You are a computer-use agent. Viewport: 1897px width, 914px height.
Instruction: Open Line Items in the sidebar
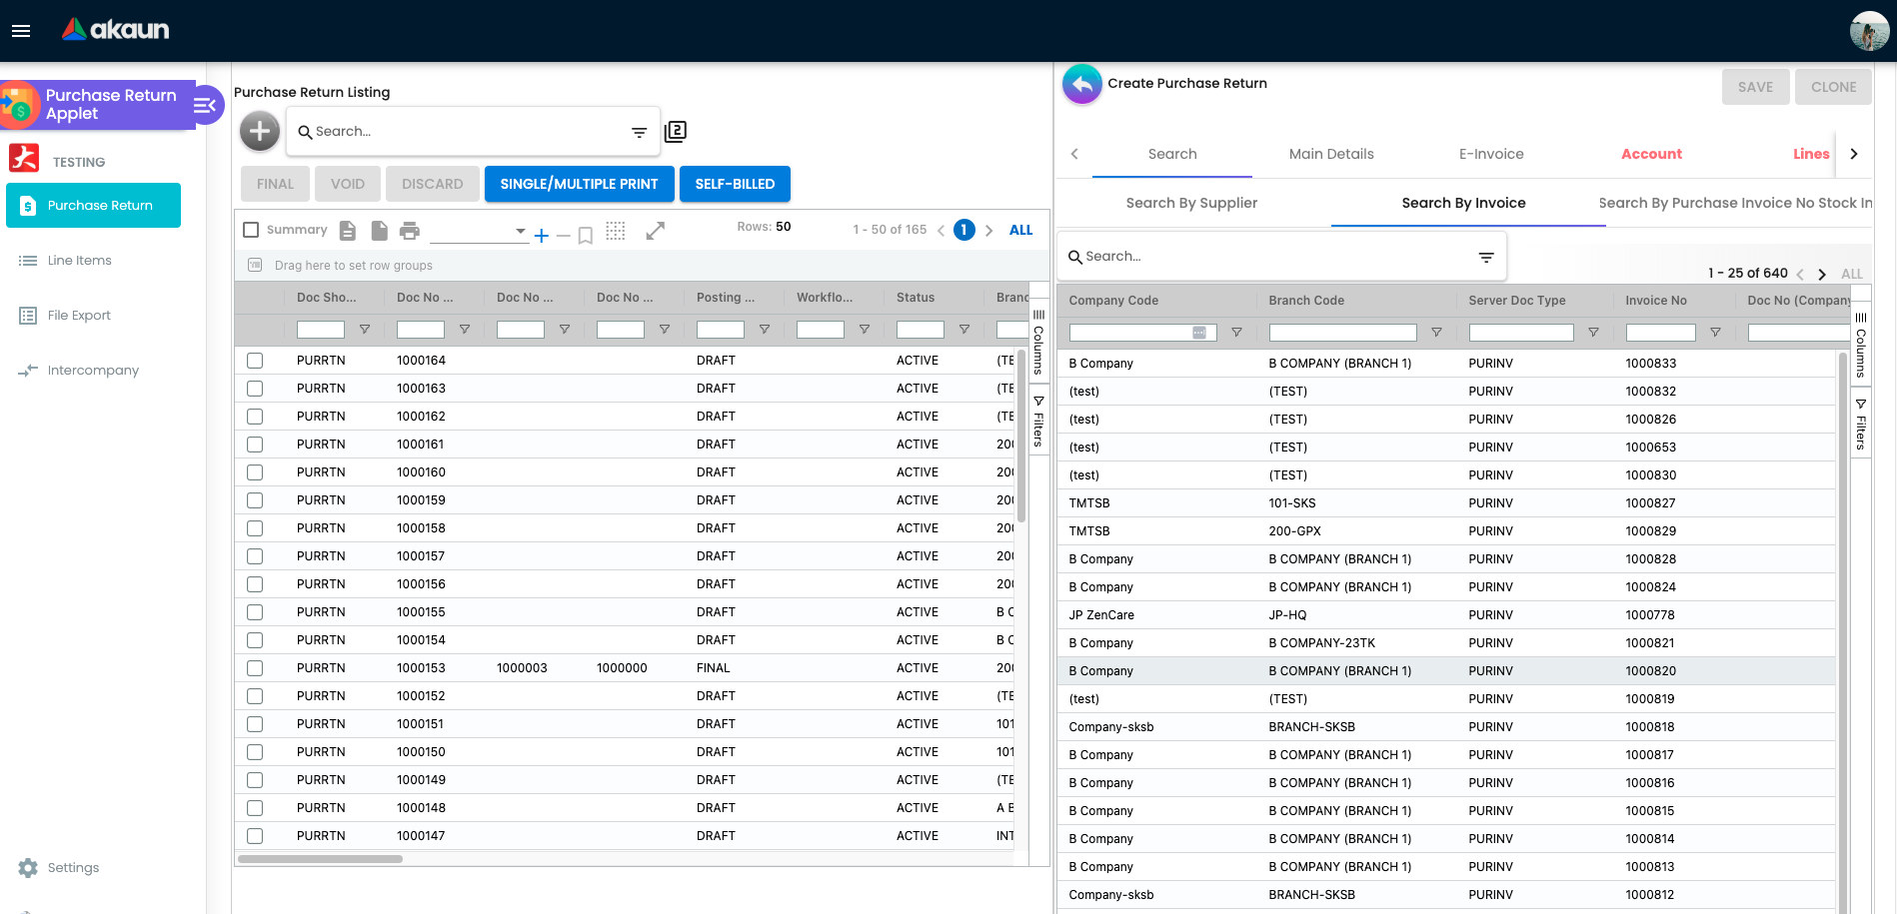click(x=66, y=261)
